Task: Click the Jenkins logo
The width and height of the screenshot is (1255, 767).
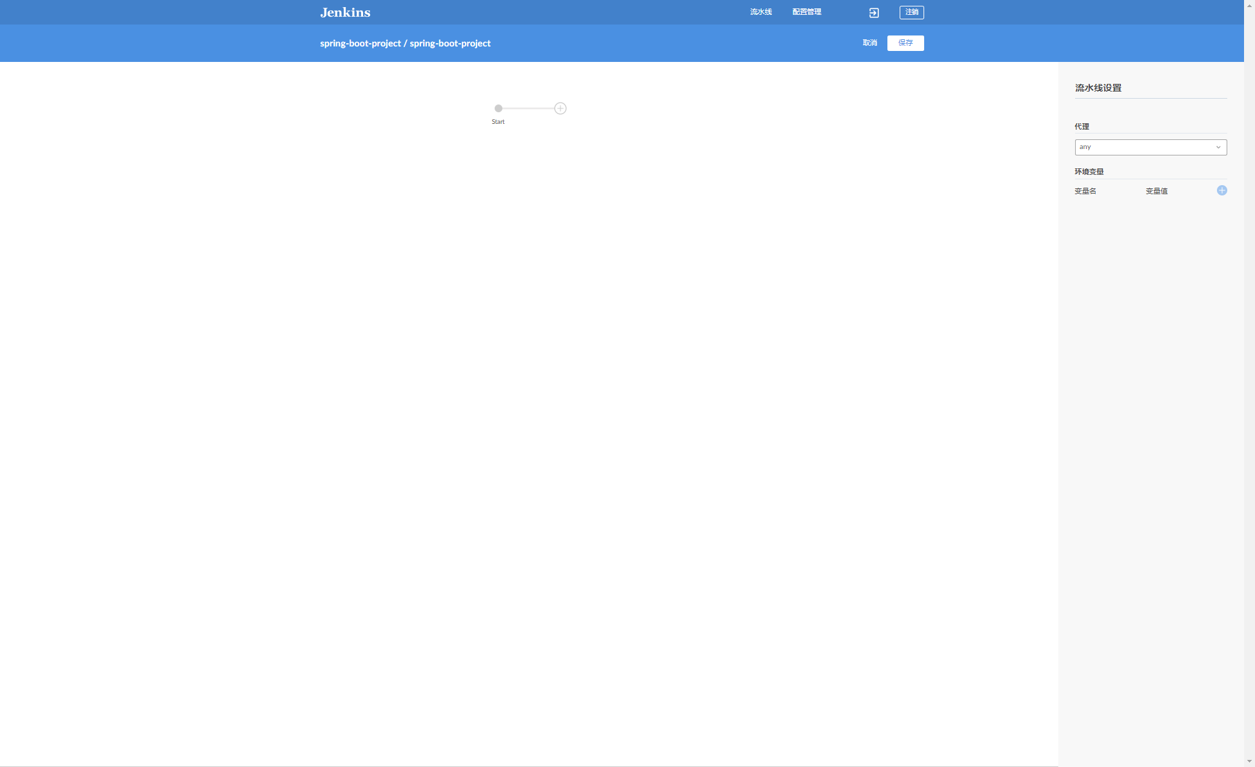Action: (345, 12)
